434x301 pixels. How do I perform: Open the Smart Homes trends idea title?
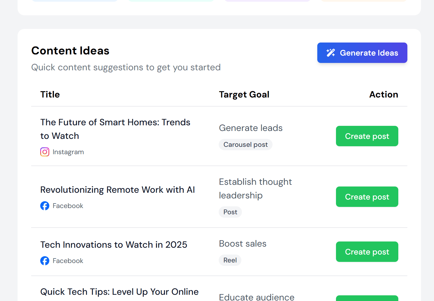point(115,129)
